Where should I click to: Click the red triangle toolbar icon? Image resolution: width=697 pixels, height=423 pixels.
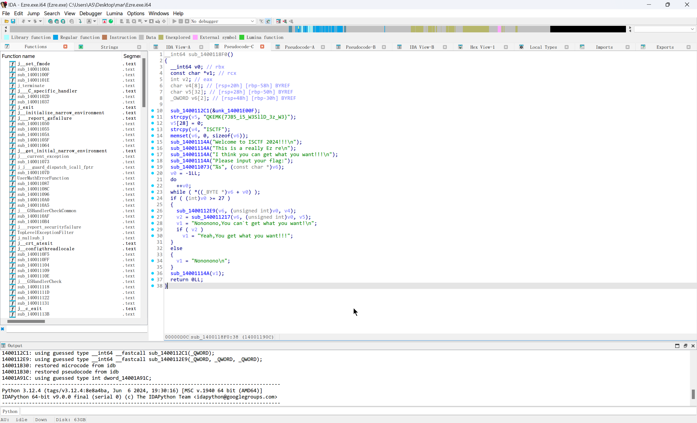pos(104,21)
